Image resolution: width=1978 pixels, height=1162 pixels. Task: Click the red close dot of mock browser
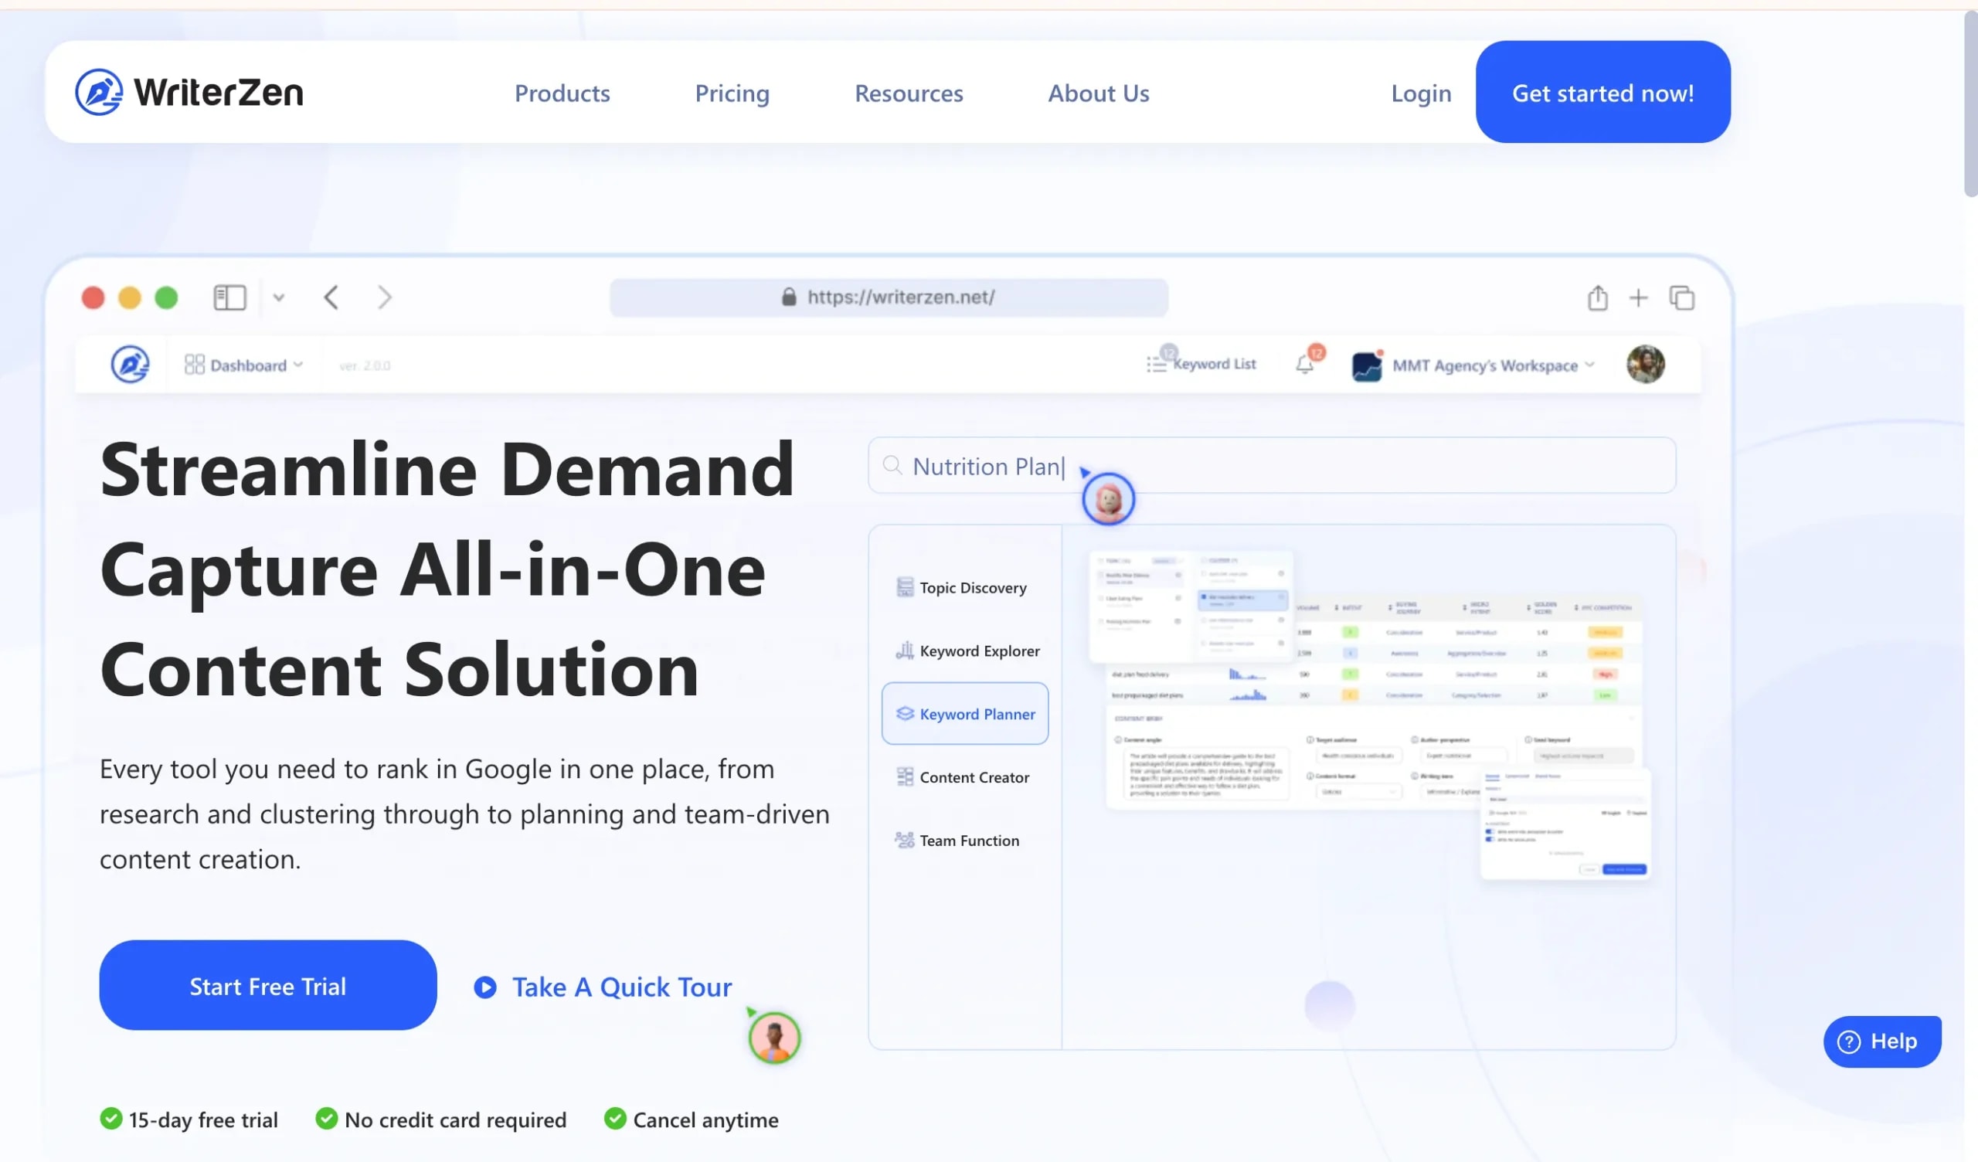93,297
